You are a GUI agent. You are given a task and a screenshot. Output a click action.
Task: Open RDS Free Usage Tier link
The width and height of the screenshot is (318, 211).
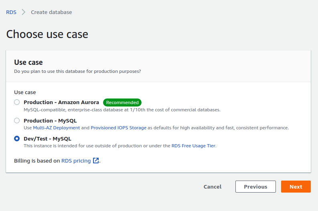[193, 146]
